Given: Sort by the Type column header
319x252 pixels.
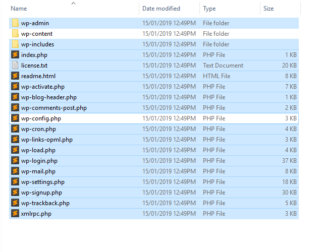Looking at the screenshot, I should pyautogui.click(x=209, y=9).
